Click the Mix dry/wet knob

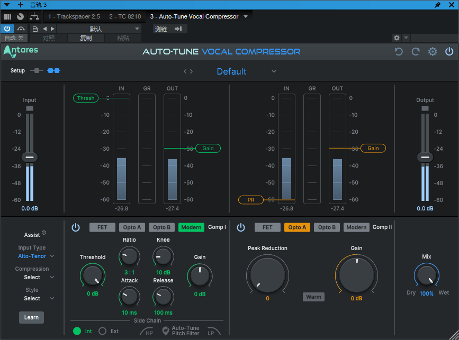click(x=427, y=275)
